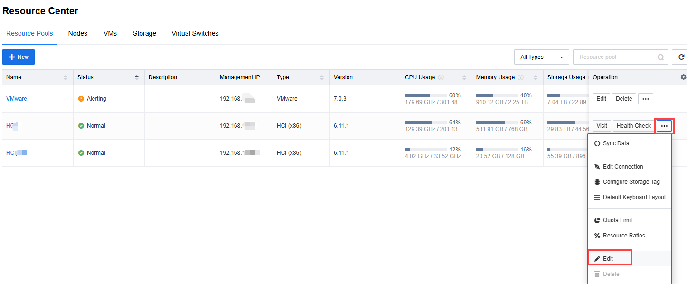The width and height of the screenshot is (687, 284).
Task: Click the 531.91 GB / 768 GB text
Action: tap(502, 129)
